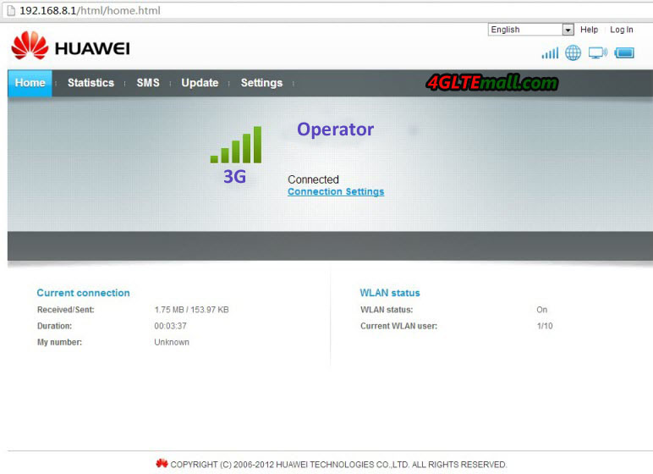
Task: Click the large green 3G signal bars
Action: [236, 145]
